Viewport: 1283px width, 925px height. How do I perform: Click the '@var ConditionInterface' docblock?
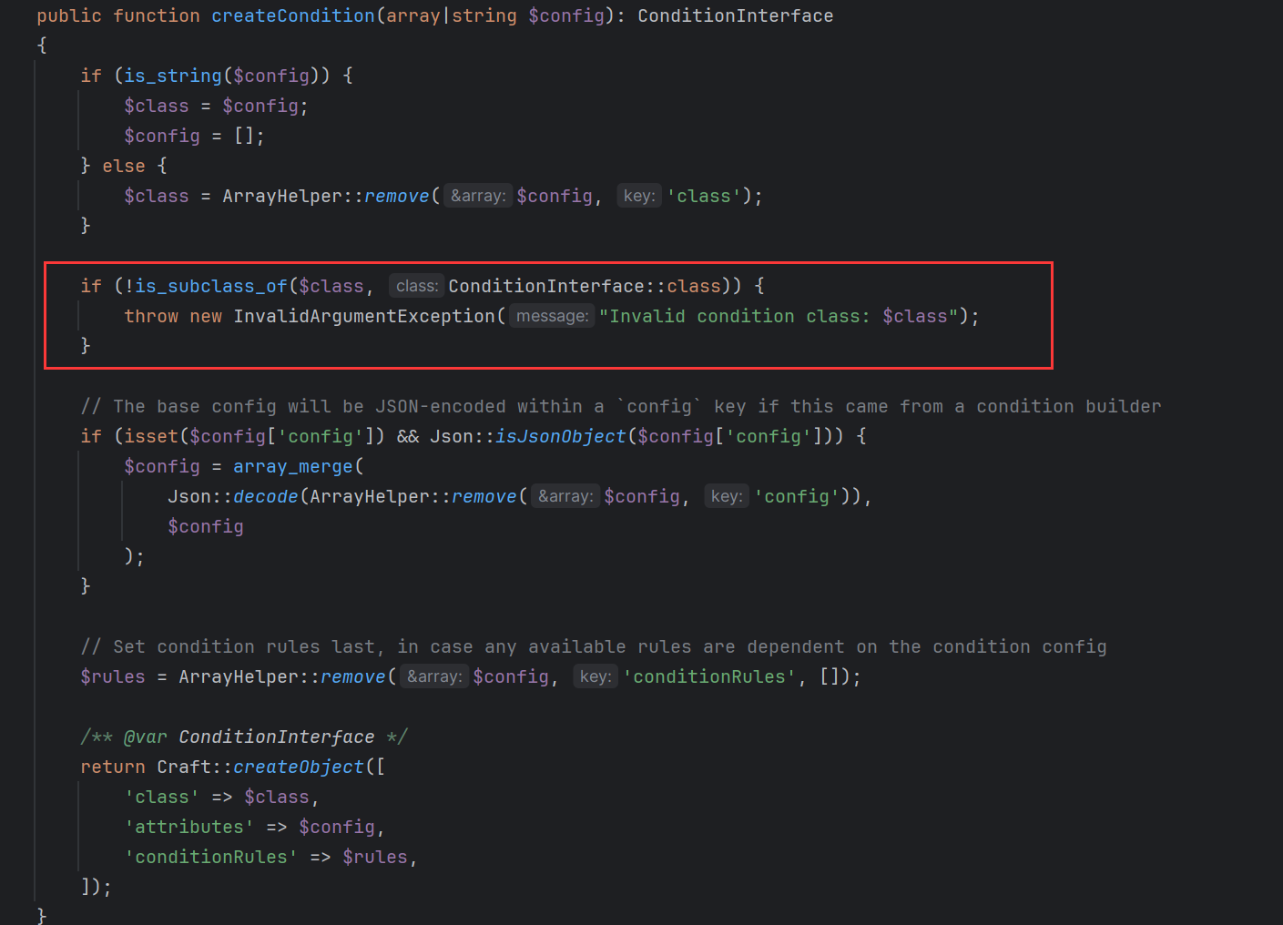(x=244, y=737)
